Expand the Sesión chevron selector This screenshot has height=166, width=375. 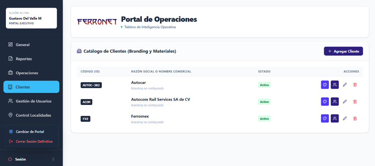(53, 159)
